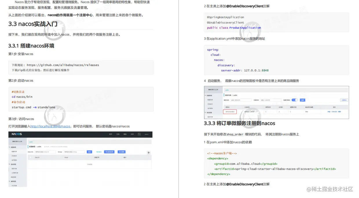Open 订阅者列表 in the config page sidebar
Screen dimensions: 359x198
[x=15, y=173]
